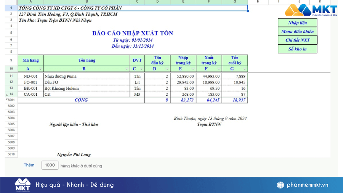
Task: Select cell FO-001
Action: [30, 82]
